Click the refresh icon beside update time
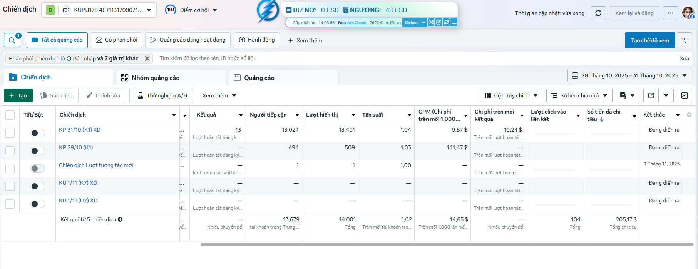 pos(598,13)
